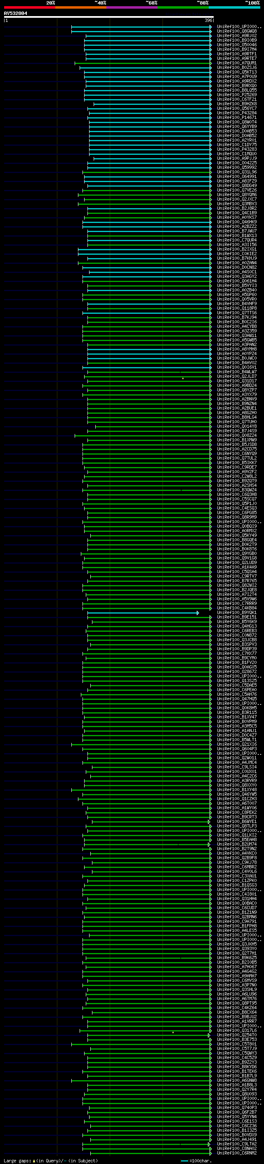Select the UniRef100_A9V2F2 label
Viewport: 264px width, 1164px height.
pyautogui.click(x=236, y=472)
